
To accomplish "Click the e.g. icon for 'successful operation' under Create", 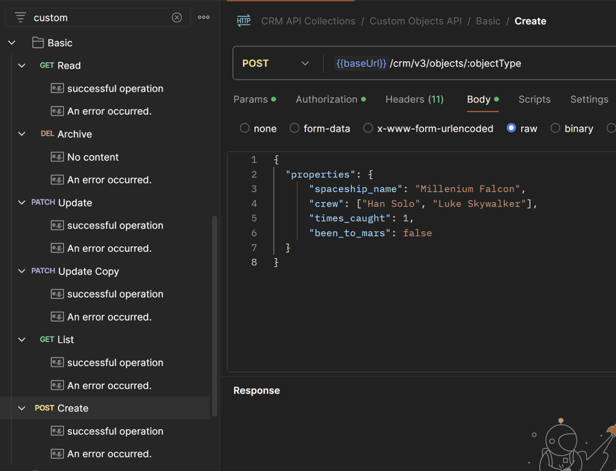I will (x=57, y=431).
